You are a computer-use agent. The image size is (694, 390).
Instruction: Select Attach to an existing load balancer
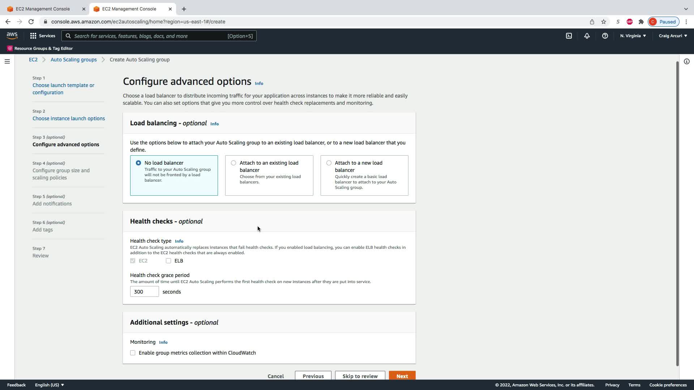(x=234, y=163)
